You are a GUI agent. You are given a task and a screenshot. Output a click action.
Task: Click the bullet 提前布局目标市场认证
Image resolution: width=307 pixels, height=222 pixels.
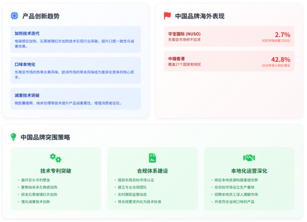[136, 180]
